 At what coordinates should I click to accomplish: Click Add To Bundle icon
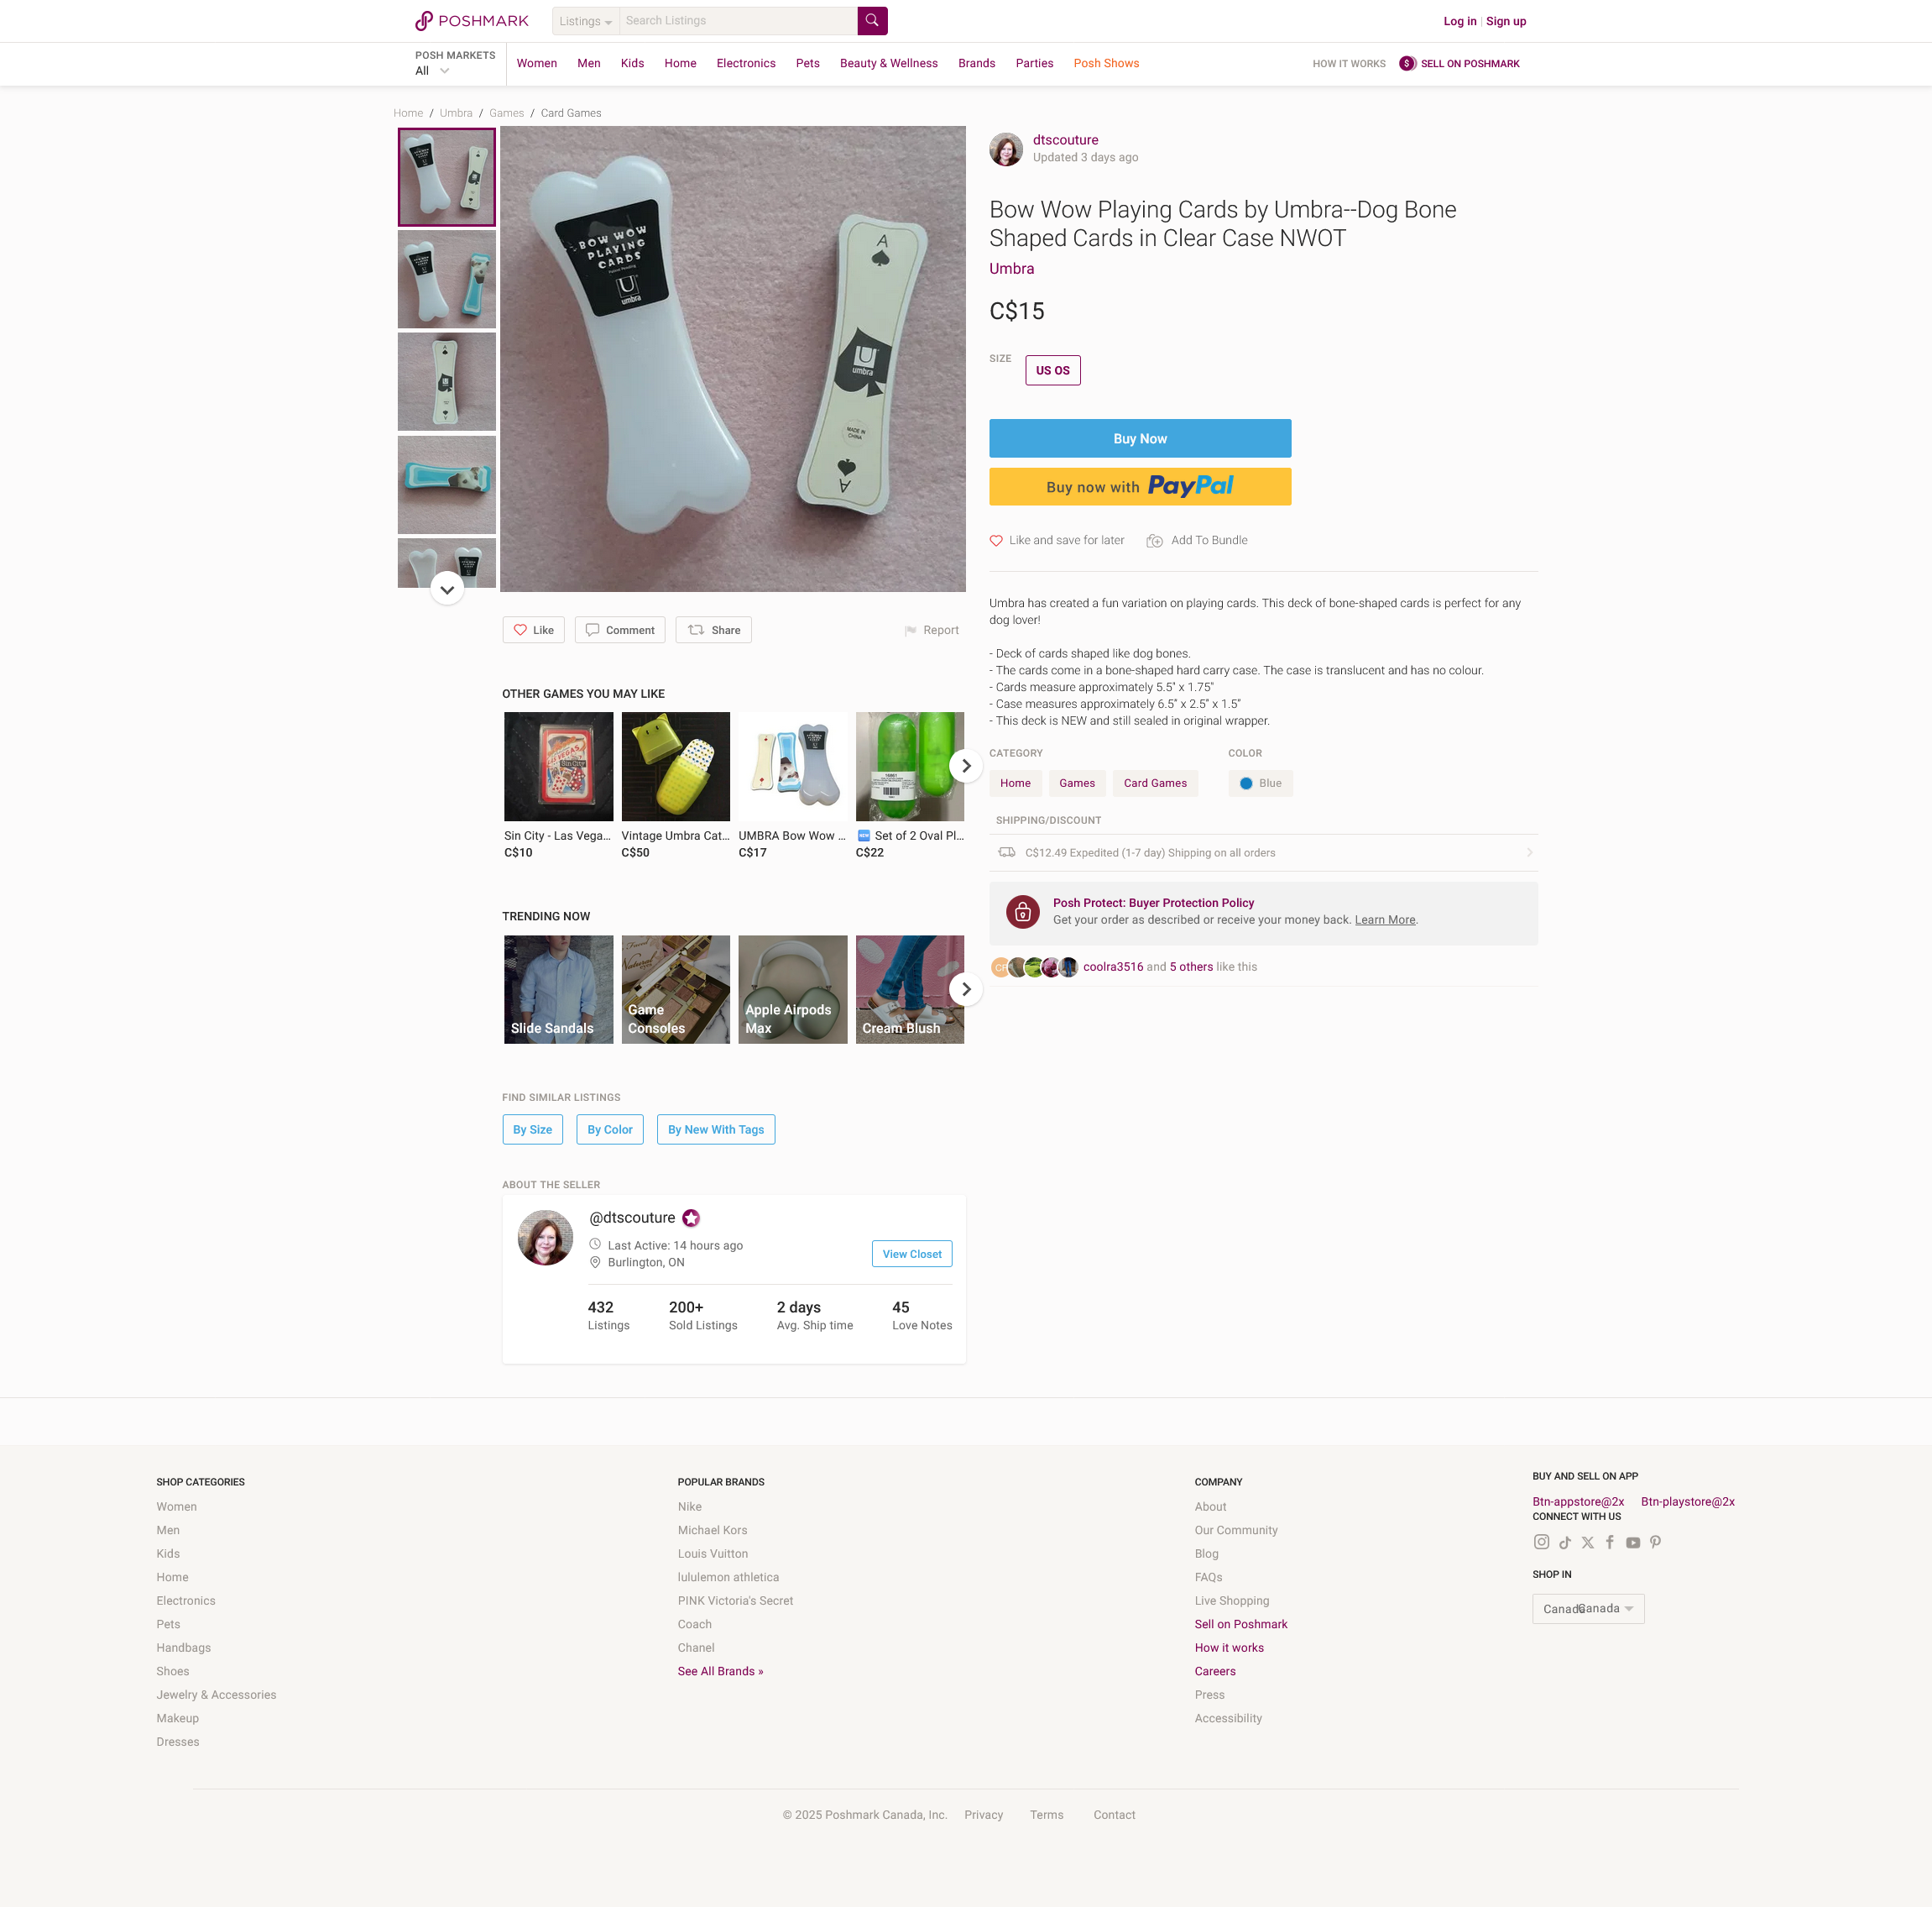1154,540
